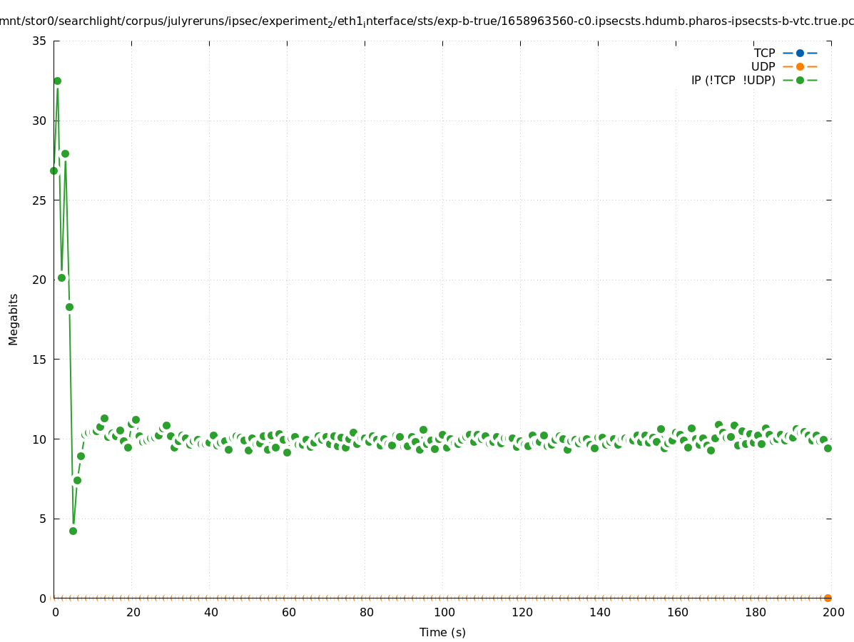Click the 15 tick label on y-axis
Screen dimensions: 854x642
[x=39, y=360]
